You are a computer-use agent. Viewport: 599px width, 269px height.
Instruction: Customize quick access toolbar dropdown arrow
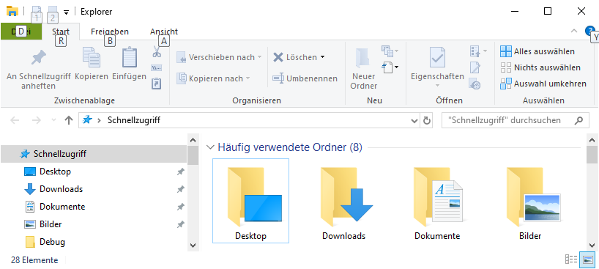pyautogui.click(x=66, y=12)
